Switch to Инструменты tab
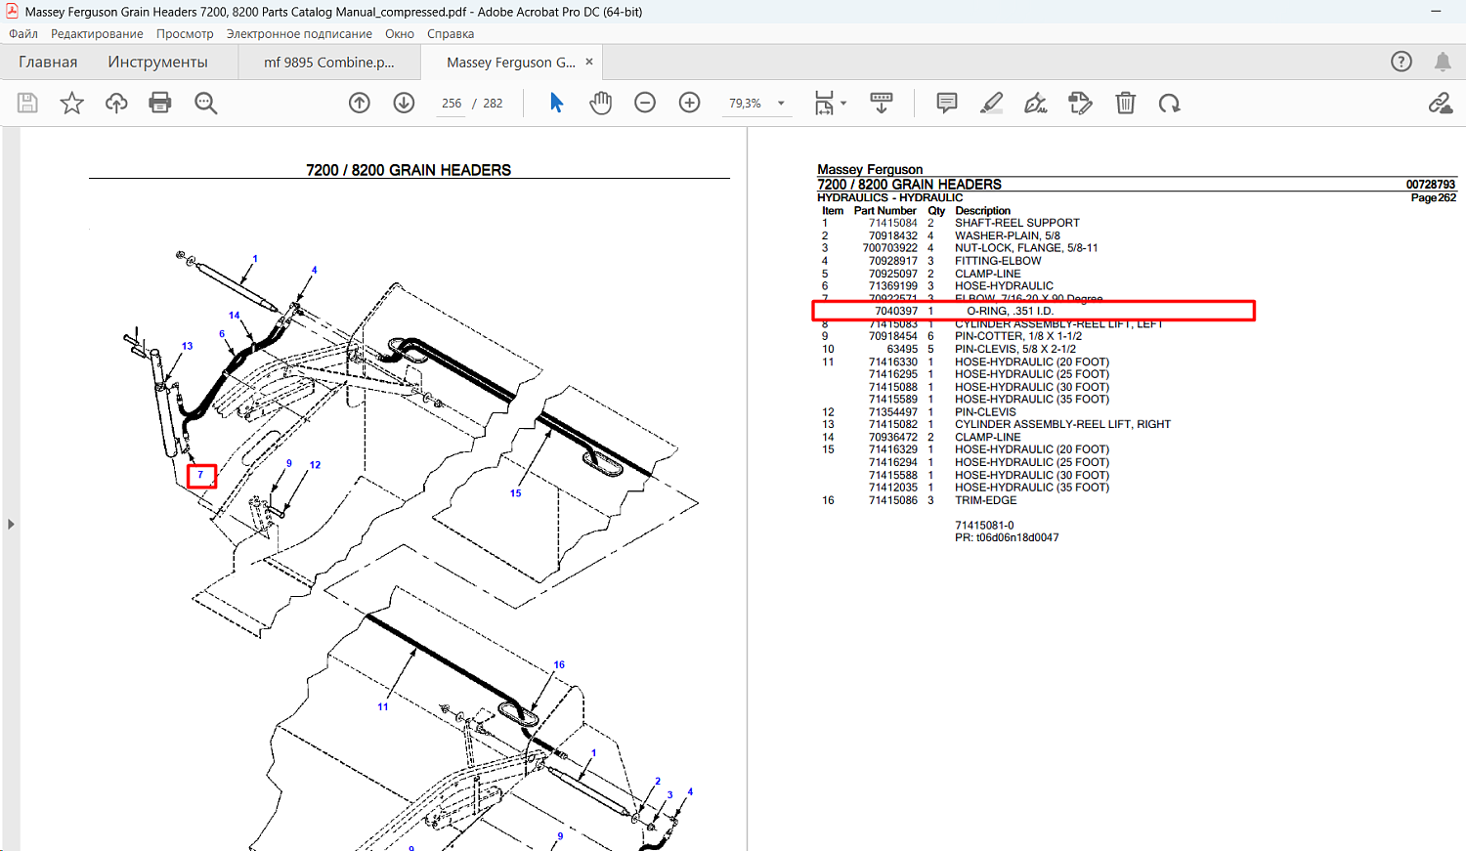Screen dimensions: 1466x851 tap(158, 62)
